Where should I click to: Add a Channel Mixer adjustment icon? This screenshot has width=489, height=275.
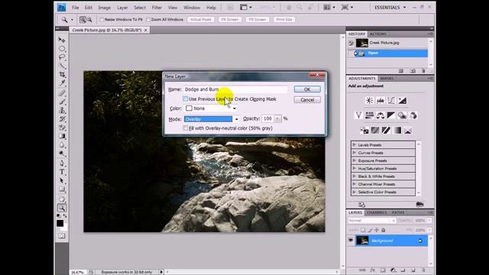click(x=413, y=115)
